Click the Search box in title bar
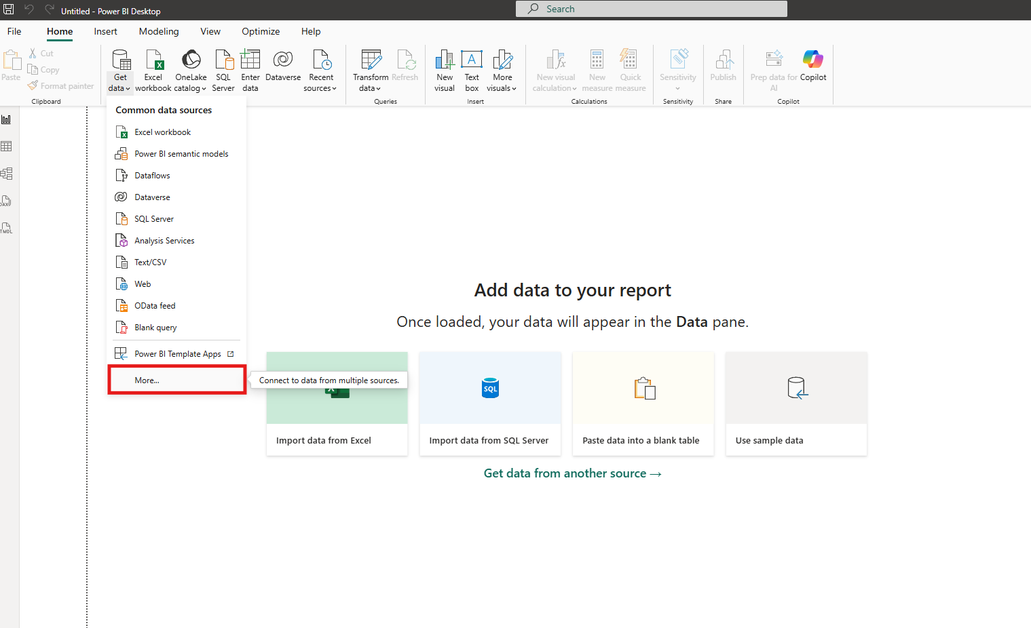The height and width of the screenshot is (628, 1031). tap(652, 9)
